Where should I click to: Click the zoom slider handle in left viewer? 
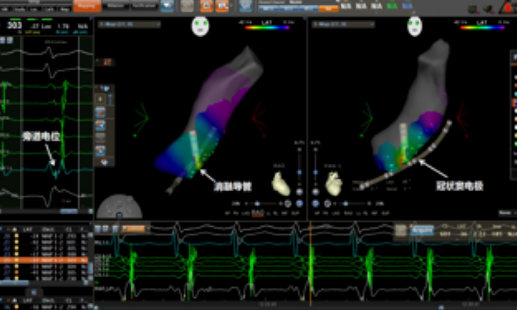[x=257, y=204]
